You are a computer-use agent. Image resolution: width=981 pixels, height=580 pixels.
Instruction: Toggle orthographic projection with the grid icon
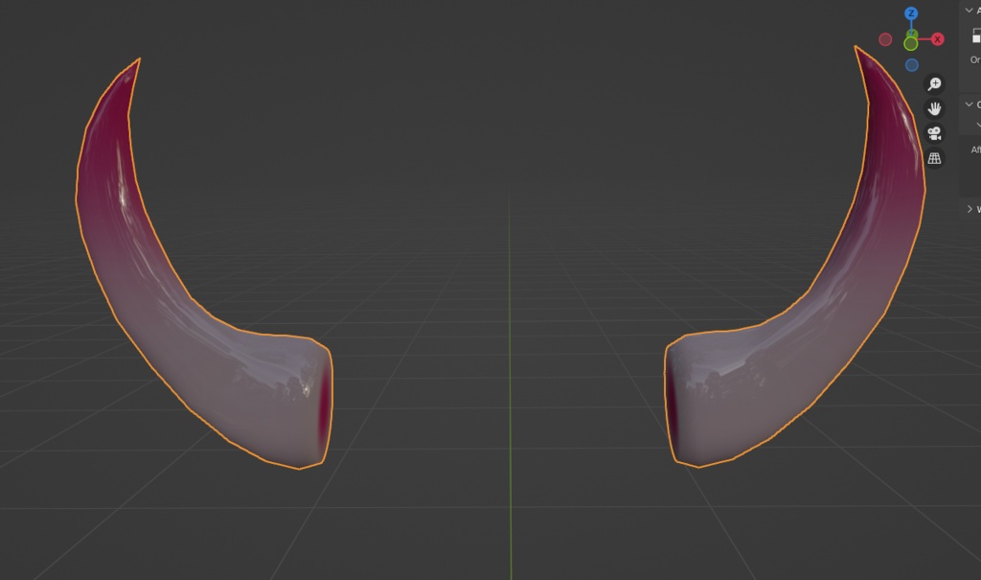(933, 156)
